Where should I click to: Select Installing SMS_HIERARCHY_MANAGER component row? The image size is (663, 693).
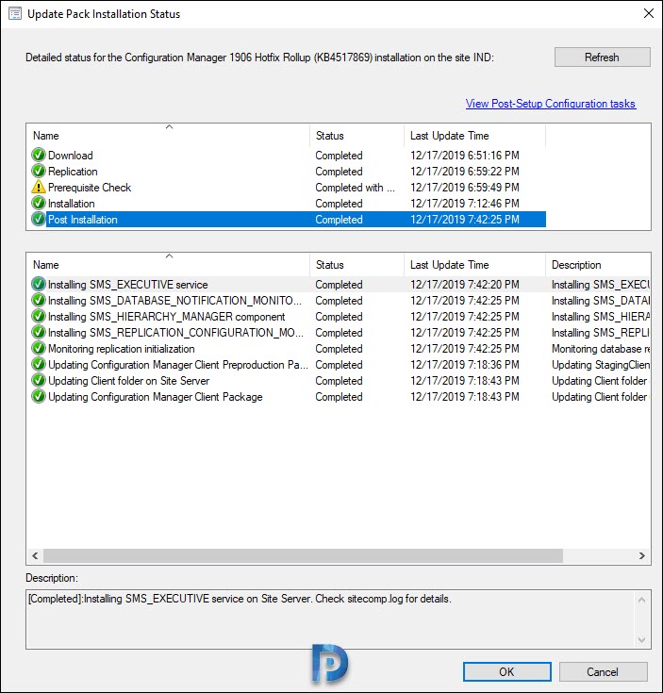pos(340,317)
